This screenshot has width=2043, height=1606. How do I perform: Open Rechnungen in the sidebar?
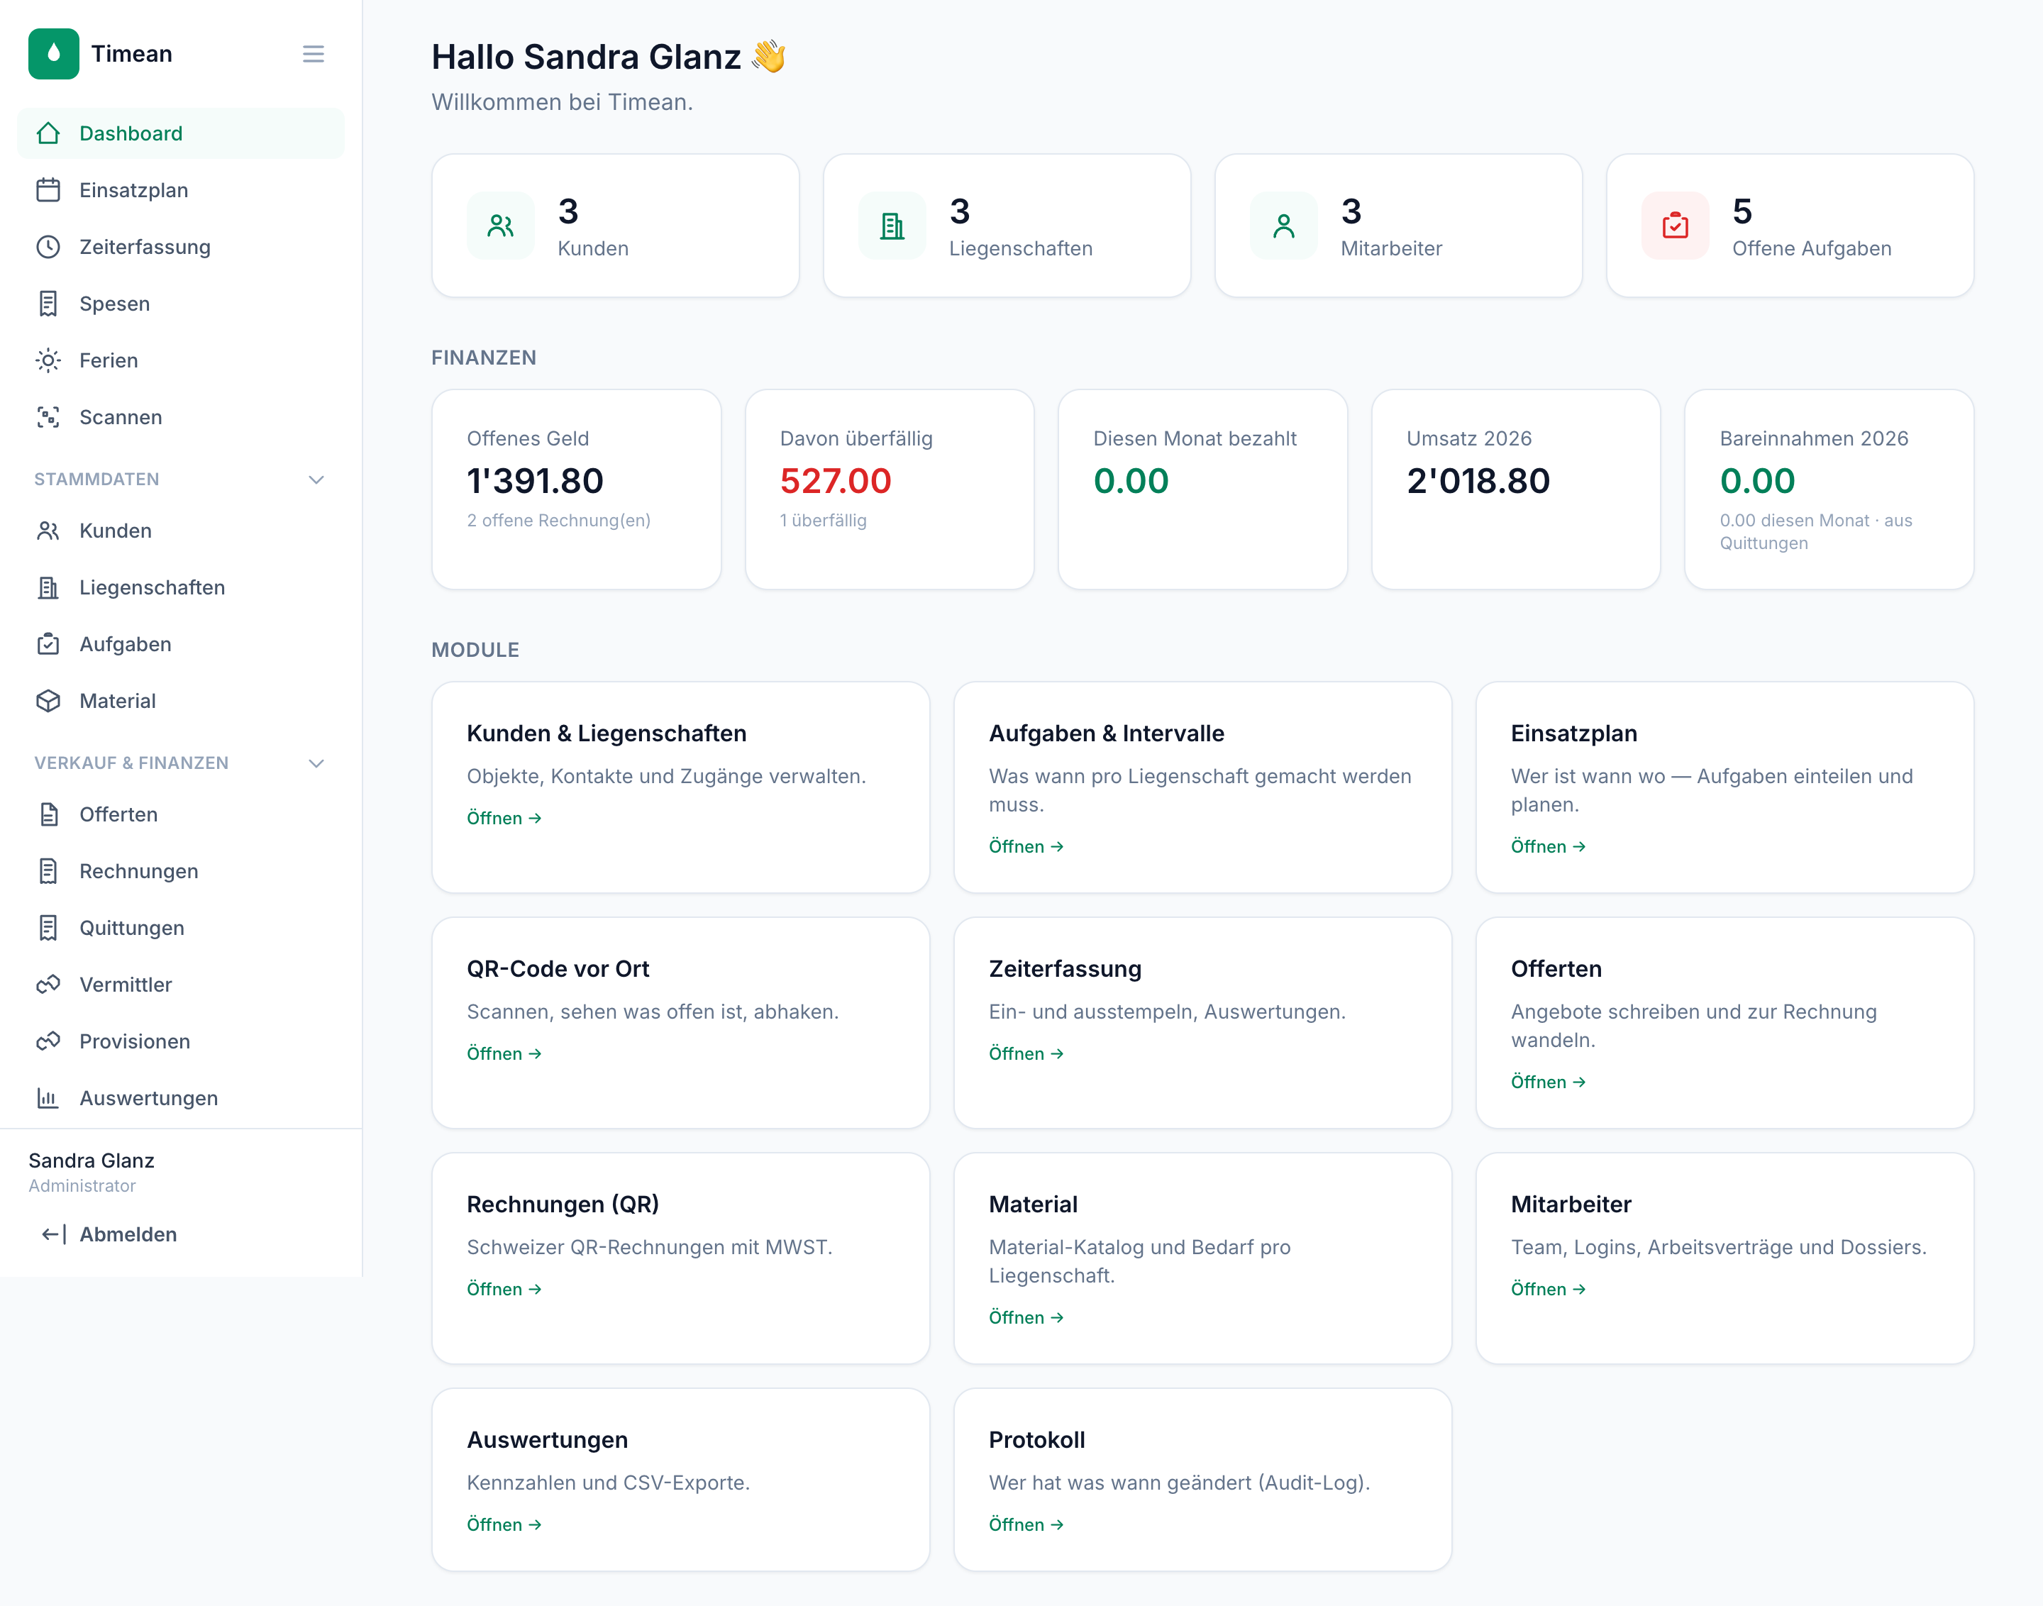click(x=180, y=870)
